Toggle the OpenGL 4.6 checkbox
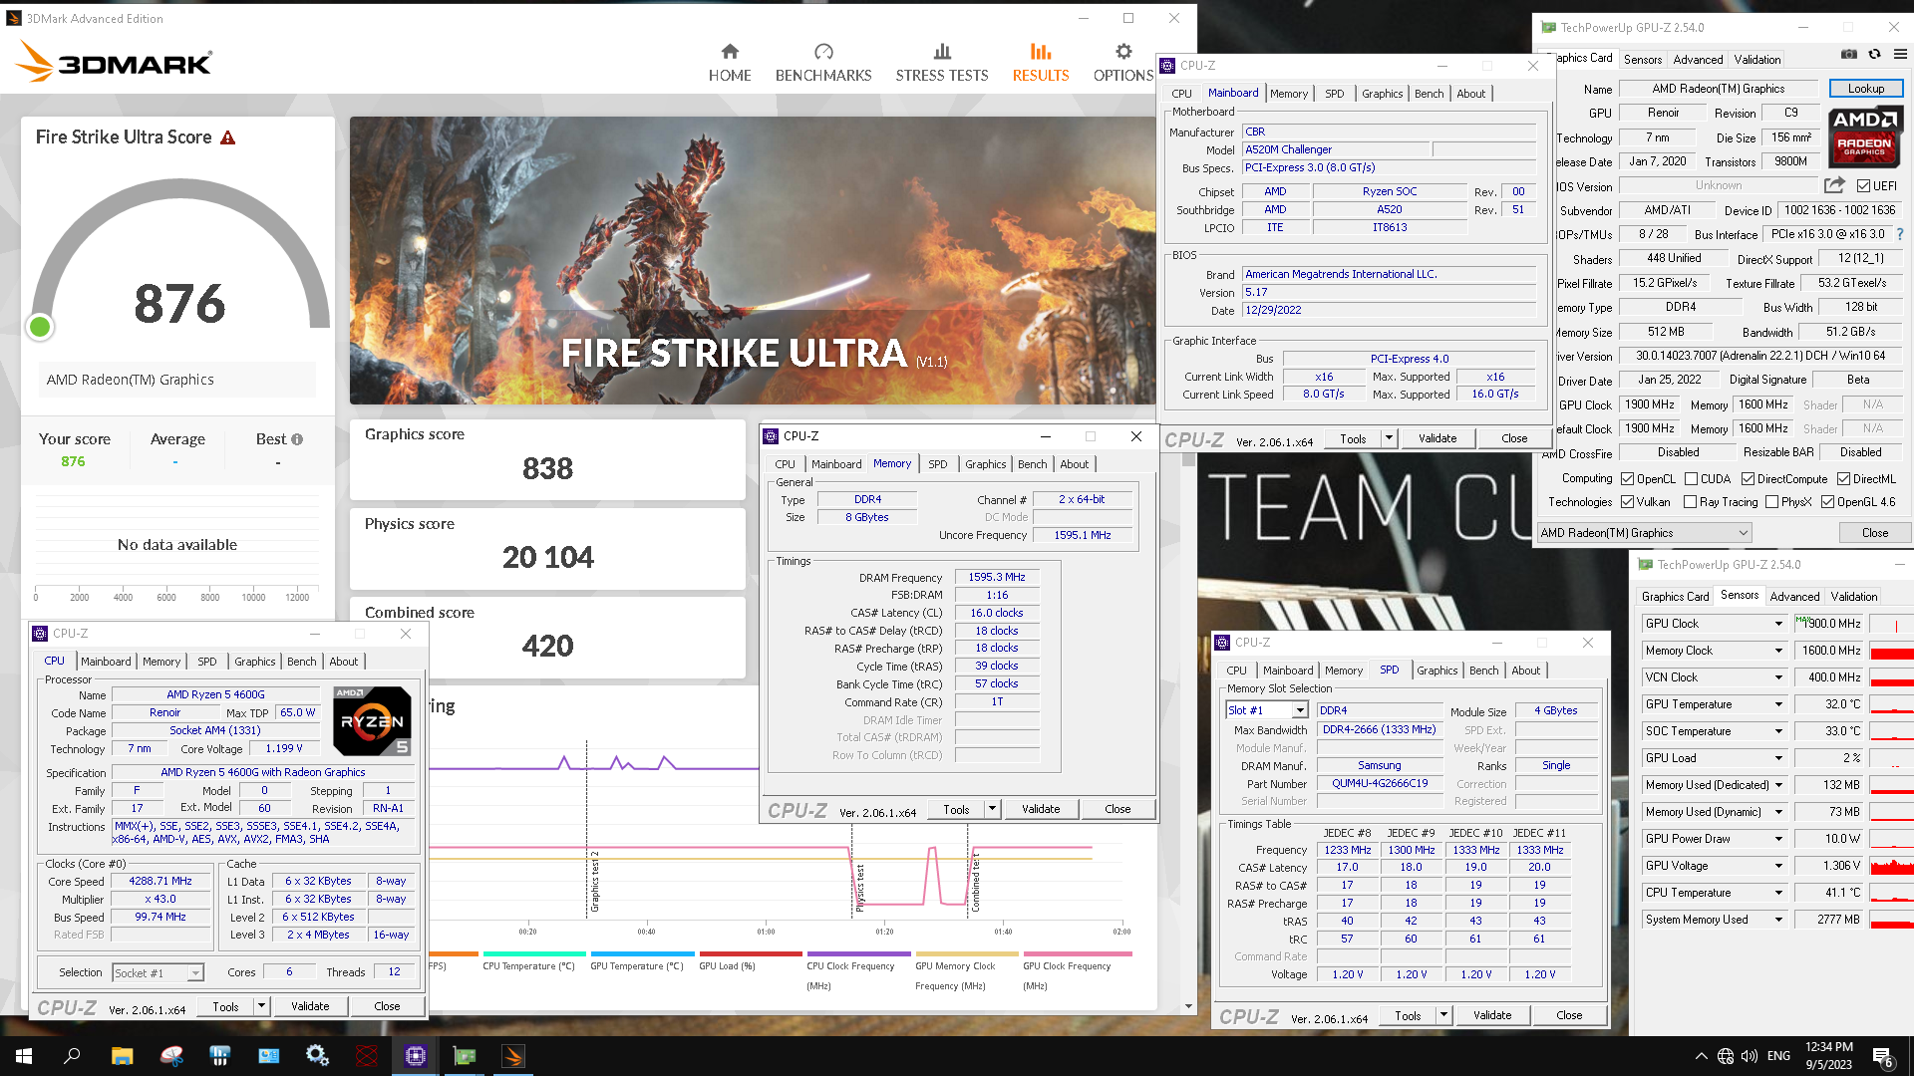 point(1827,502)
